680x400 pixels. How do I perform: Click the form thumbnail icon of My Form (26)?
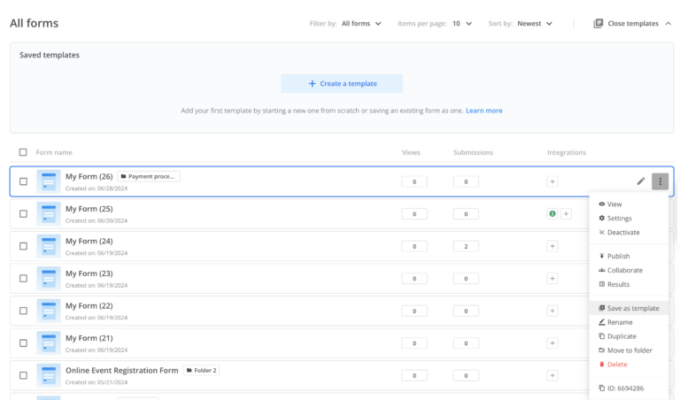coord(49,181)
